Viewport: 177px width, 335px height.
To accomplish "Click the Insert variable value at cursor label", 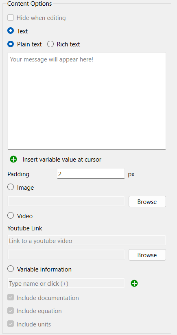I will [x=62, y=160].
